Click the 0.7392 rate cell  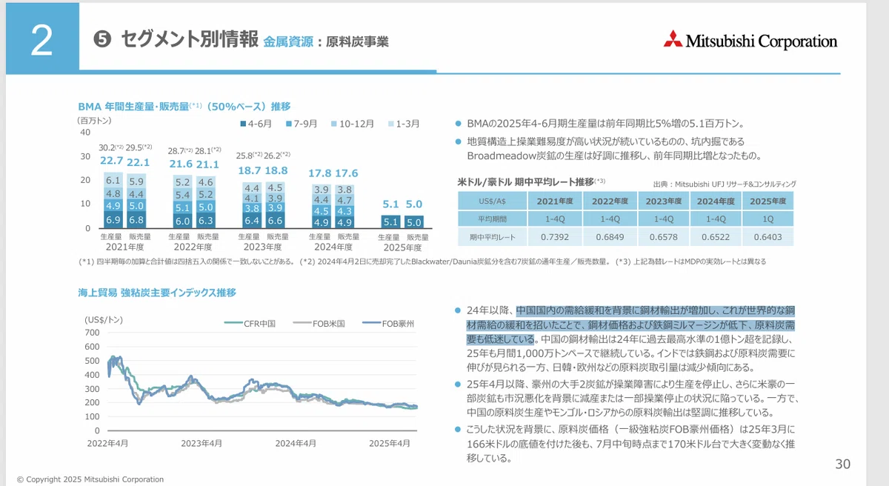554,237
